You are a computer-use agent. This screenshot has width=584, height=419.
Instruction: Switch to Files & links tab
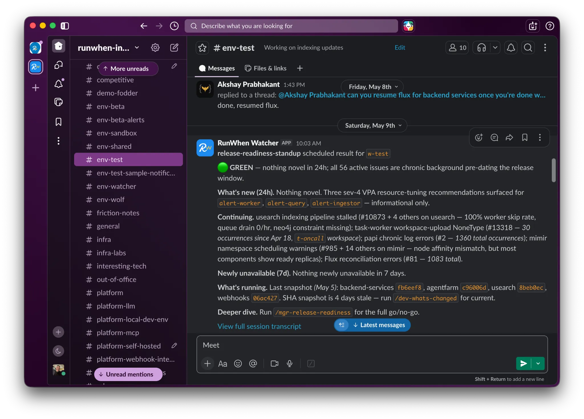tap(265, 68)
